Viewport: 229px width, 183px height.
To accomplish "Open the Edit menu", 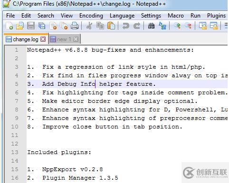I will coord(26,16).
